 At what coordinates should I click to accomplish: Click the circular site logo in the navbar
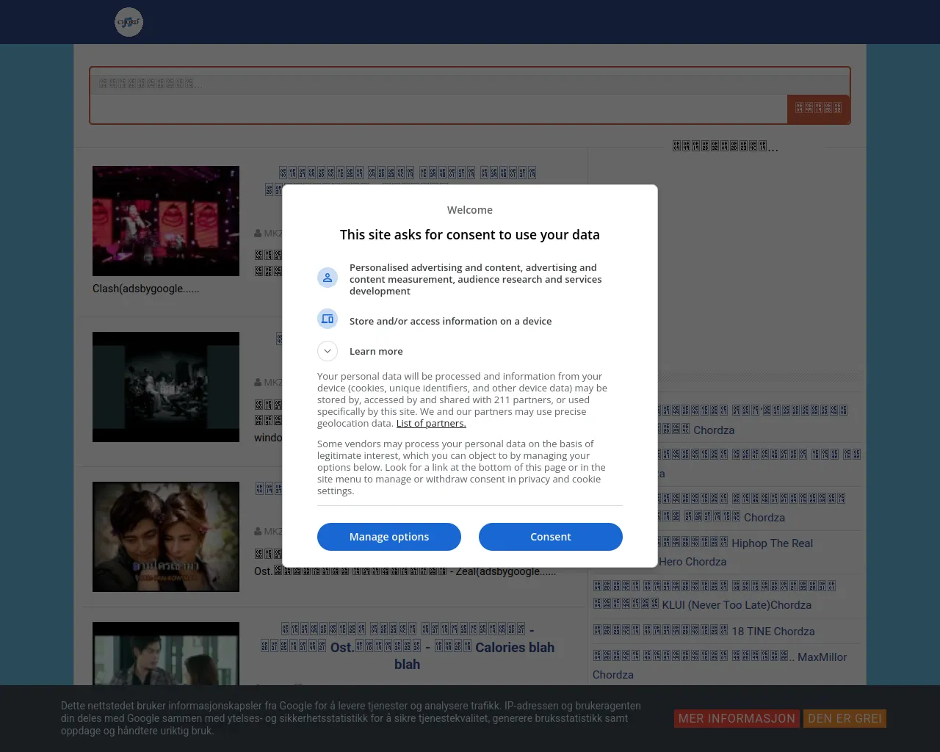tap(129, 22)
